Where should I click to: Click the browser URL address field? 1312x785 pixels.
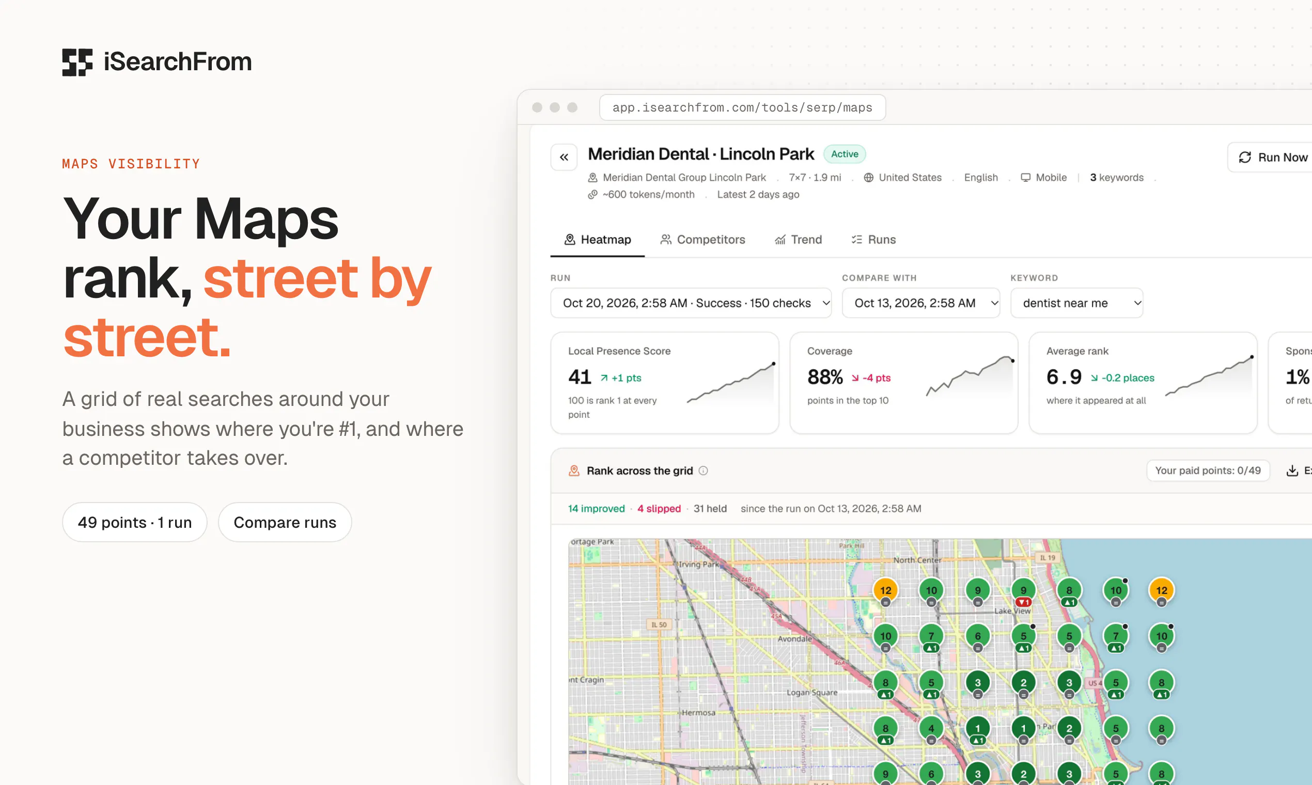click(742, 107)
